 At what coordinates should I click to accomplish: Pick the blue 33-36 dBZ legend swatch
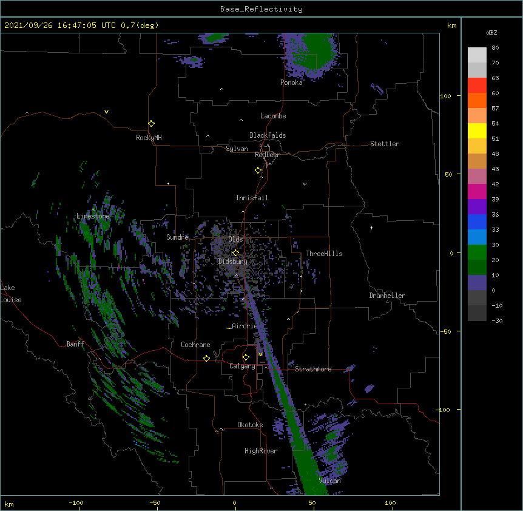(x=477, y=222)
